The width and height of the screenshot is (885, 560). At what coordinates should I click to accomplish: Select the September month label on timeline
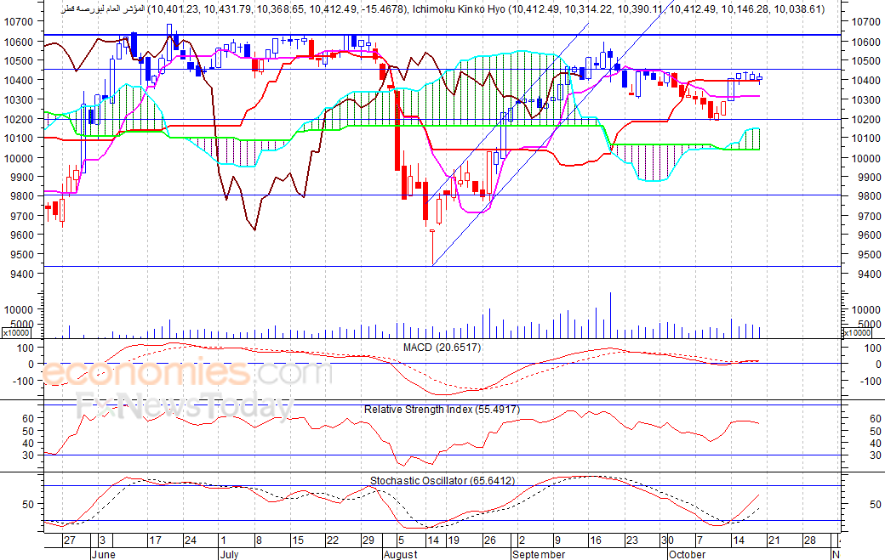[539, 554]
